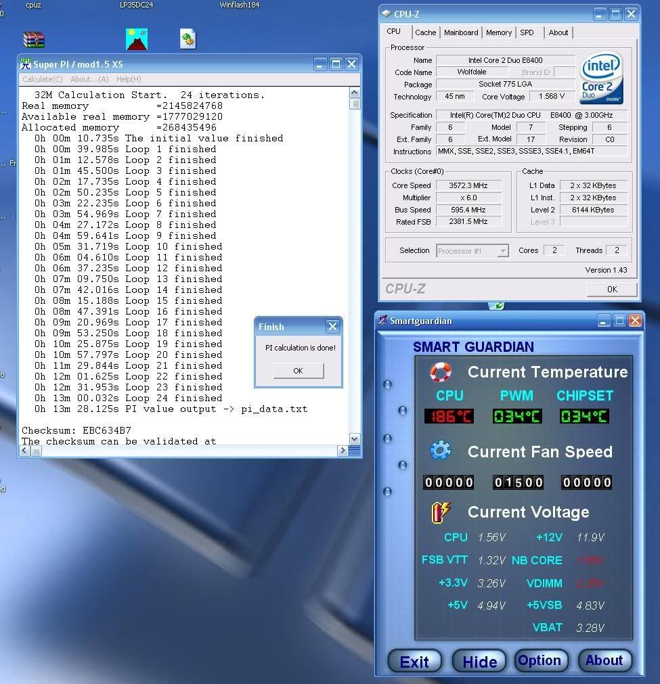The height and width of the screenshot is (684, 660).
Task: Click the Super PI vertical scrollbar thumb
Action: (355, 104)
